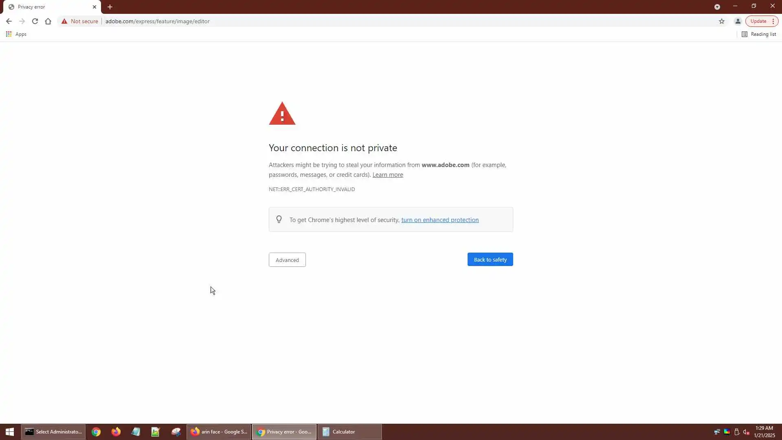The width and height of the screenshot is (782, 440).
Task: Click the browser back arrow
Action: click(9, 21)
